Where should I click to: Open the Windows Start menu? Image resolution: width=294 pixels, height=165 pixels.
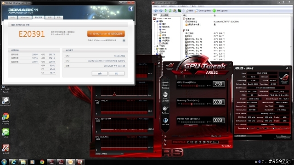[4, 162]
